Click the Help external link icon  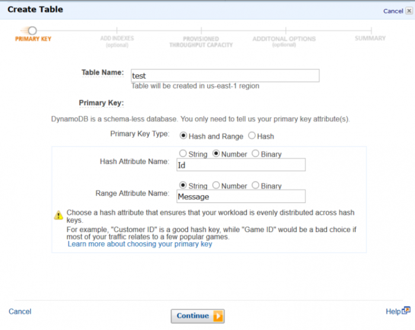(x=406, y=310)
